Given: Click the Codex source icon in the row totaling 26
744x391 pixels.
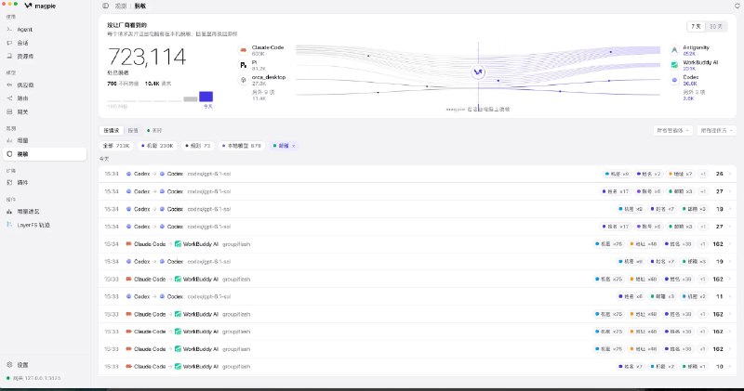Looking at the screenshot, I should 128,174.
